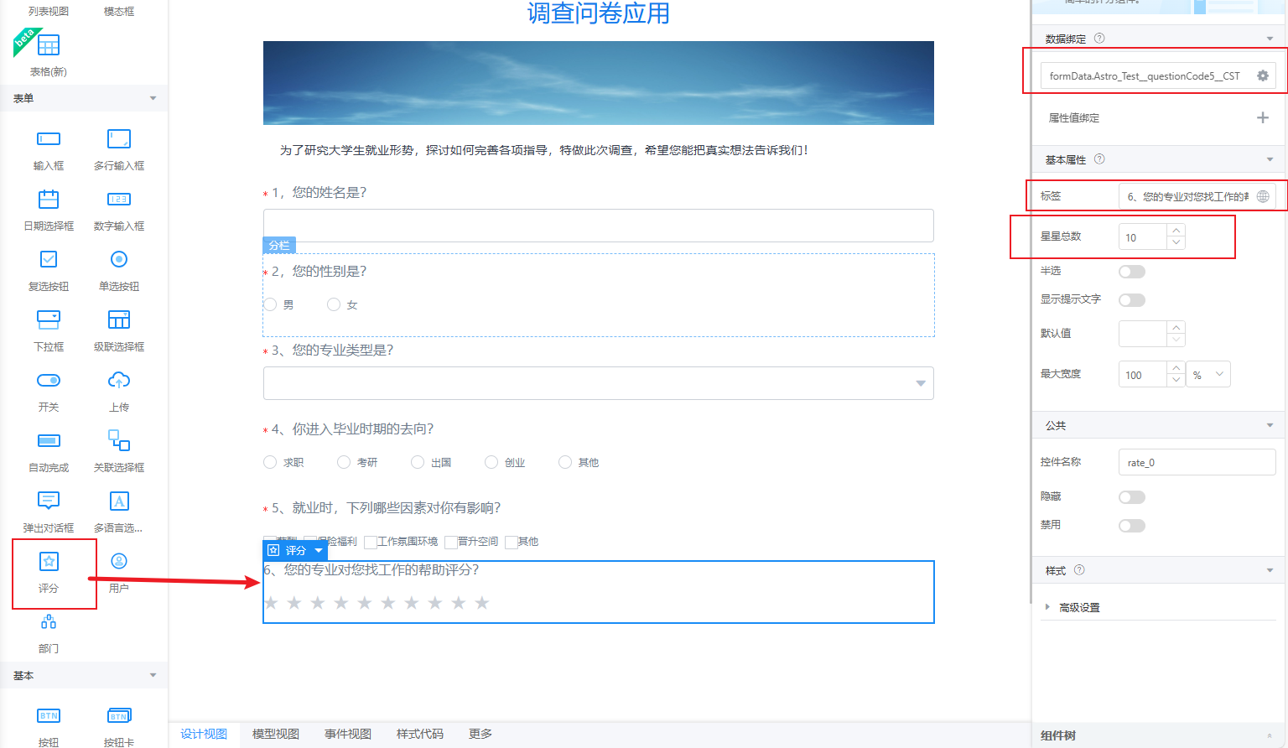
Task: Select the 按钮 button component
Action: [x=49, y=716]
